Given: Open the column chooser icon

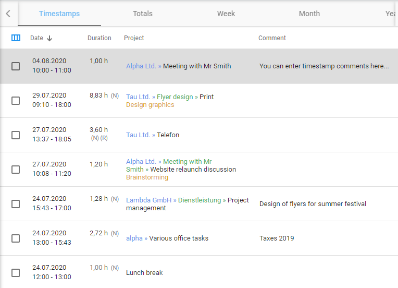Looking at the screenshot, I should [16, 38].
